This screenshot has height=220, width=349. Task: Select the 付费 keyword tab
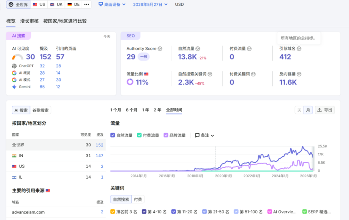tap(138, 199)
